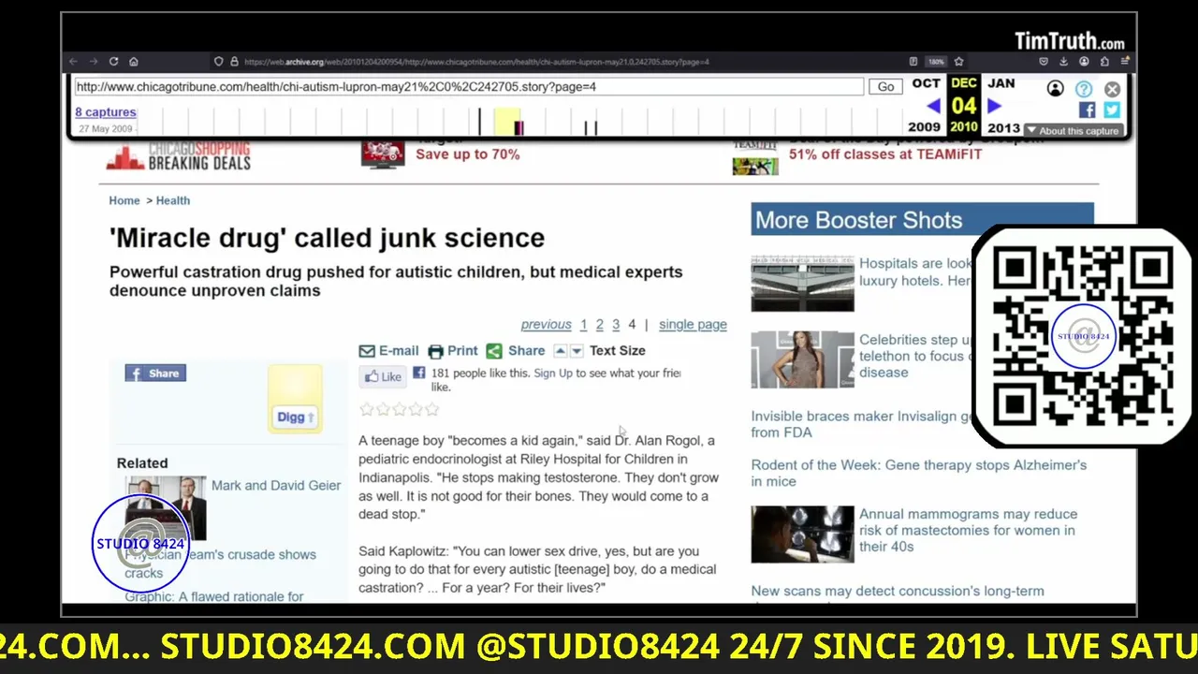Increase text size with up arrow
The height and width of the screenshot is (674, 1198).
pyautogui.click(x=561, y=351)
